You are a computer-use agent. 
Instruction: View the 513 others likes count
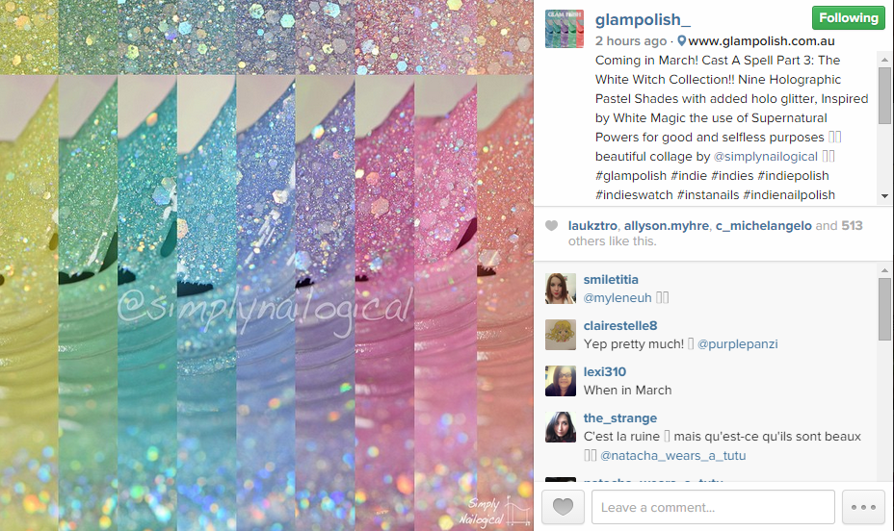click(x=852, y=225)
